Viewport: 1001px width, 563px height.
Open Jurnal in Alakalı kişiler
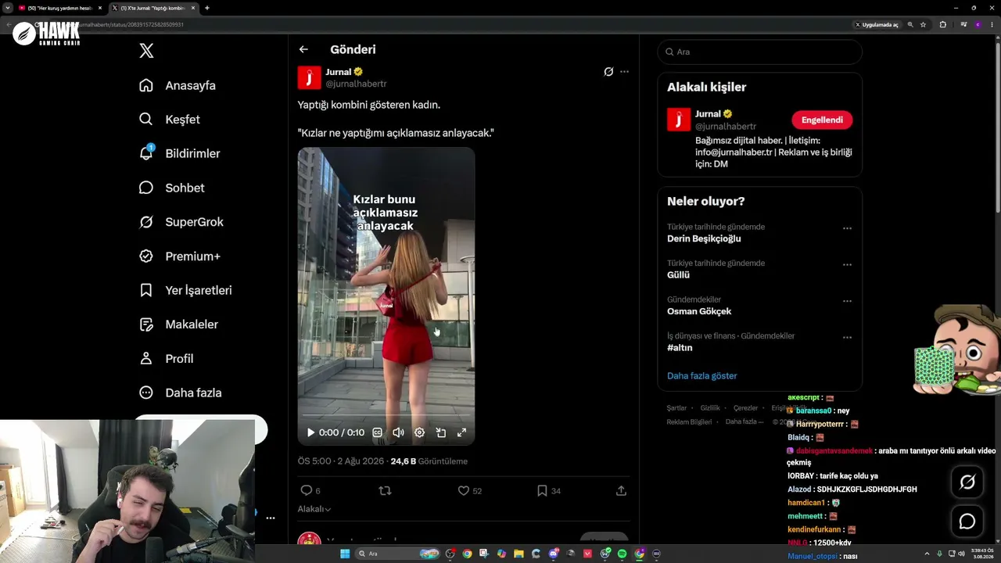[x=708, y=113]
